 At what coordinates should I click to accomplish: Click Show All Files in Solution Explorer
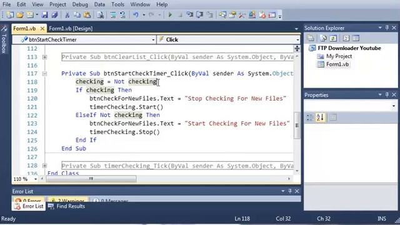click(x=323, y=38)
